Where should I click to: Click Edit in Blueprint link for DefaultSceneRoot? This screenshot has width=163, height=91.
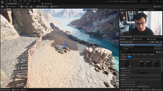pyautogui.click(x=158, y=47)
